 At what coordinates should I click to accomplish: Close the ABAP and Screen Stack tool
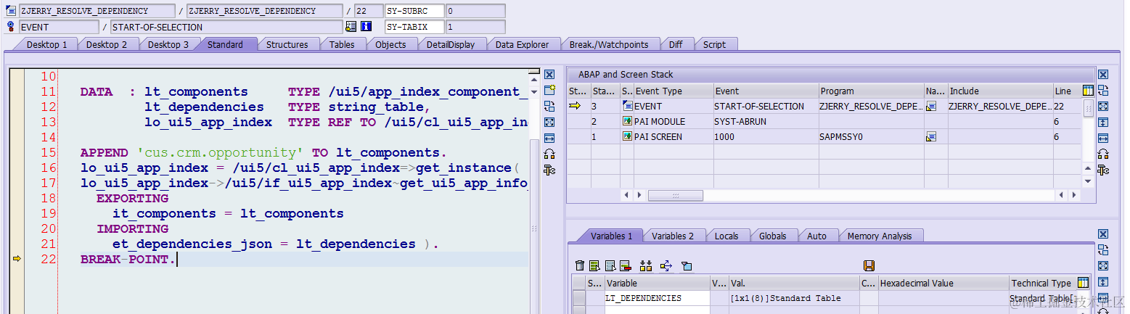point(1103,75)
